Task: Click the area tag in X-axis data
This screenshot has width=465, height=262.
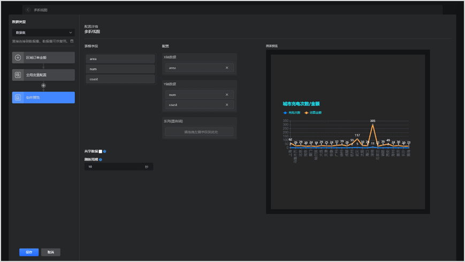Action: click(199, 68)
